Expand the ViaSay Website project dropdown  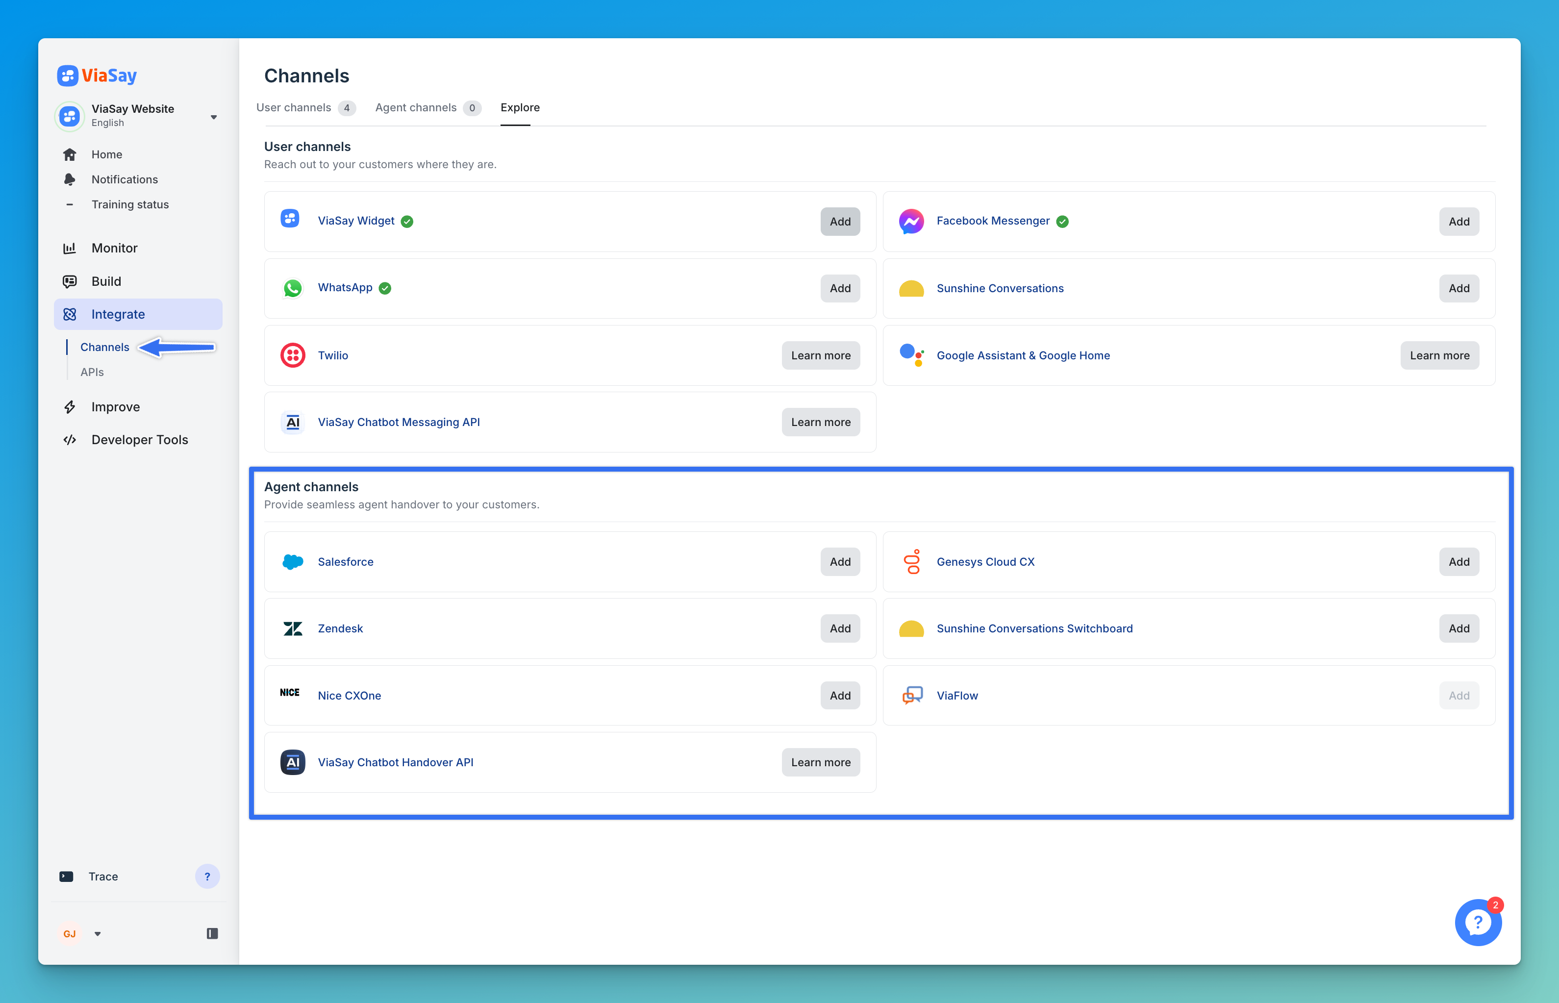point(214,117)
